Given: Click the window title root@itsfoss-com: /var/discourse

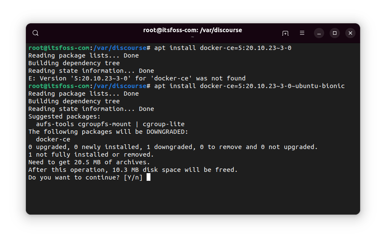Looking at the screenshot, I should (192, 30).
